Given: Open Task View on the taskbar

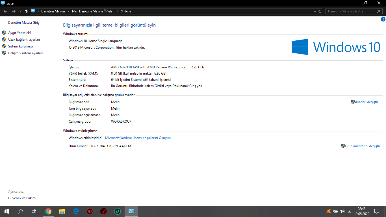Looking at the screenshot, I should [34, 211].
